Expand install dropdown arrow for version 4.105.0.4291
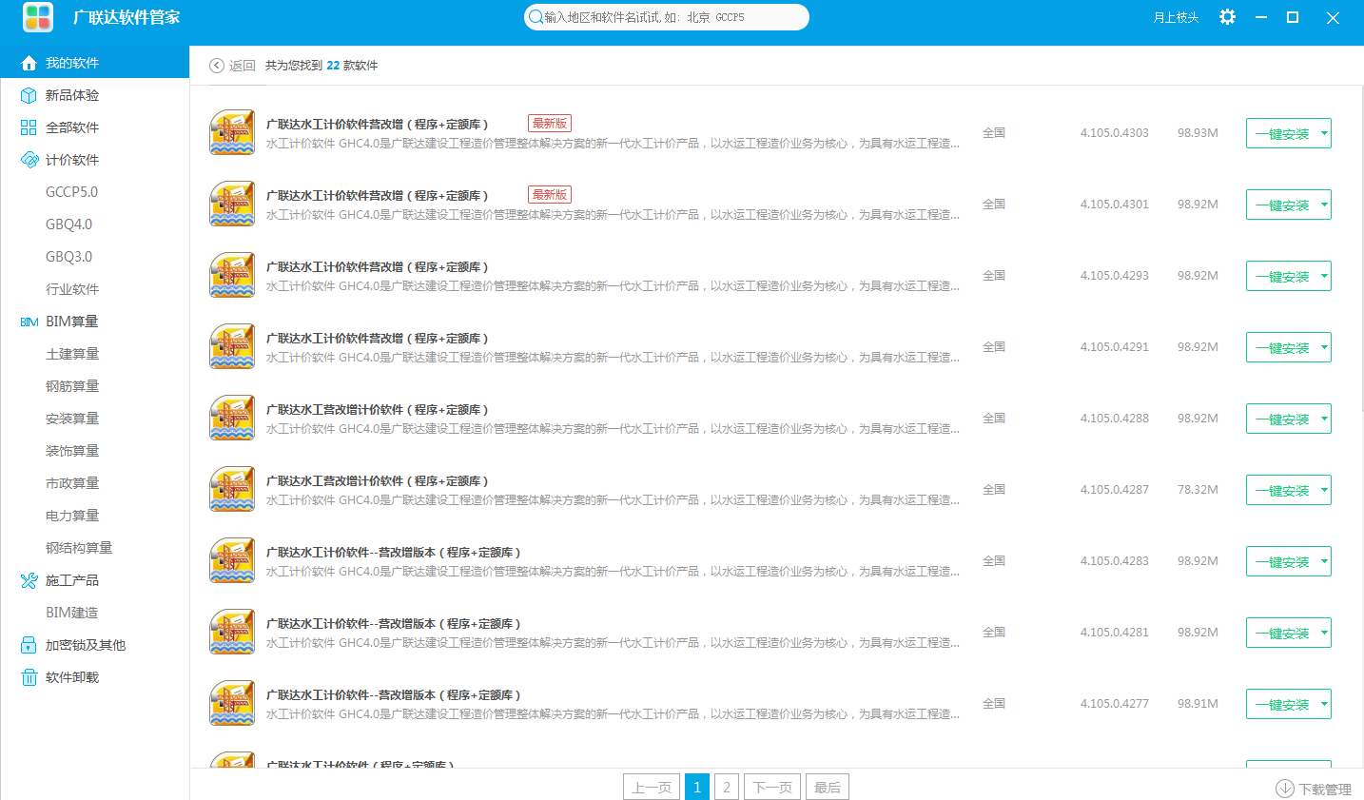1364x800 pixels. [x=1324, y=347]
